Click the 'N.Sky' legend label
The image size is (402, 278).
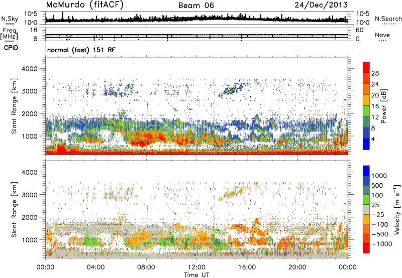pos(10,19)
